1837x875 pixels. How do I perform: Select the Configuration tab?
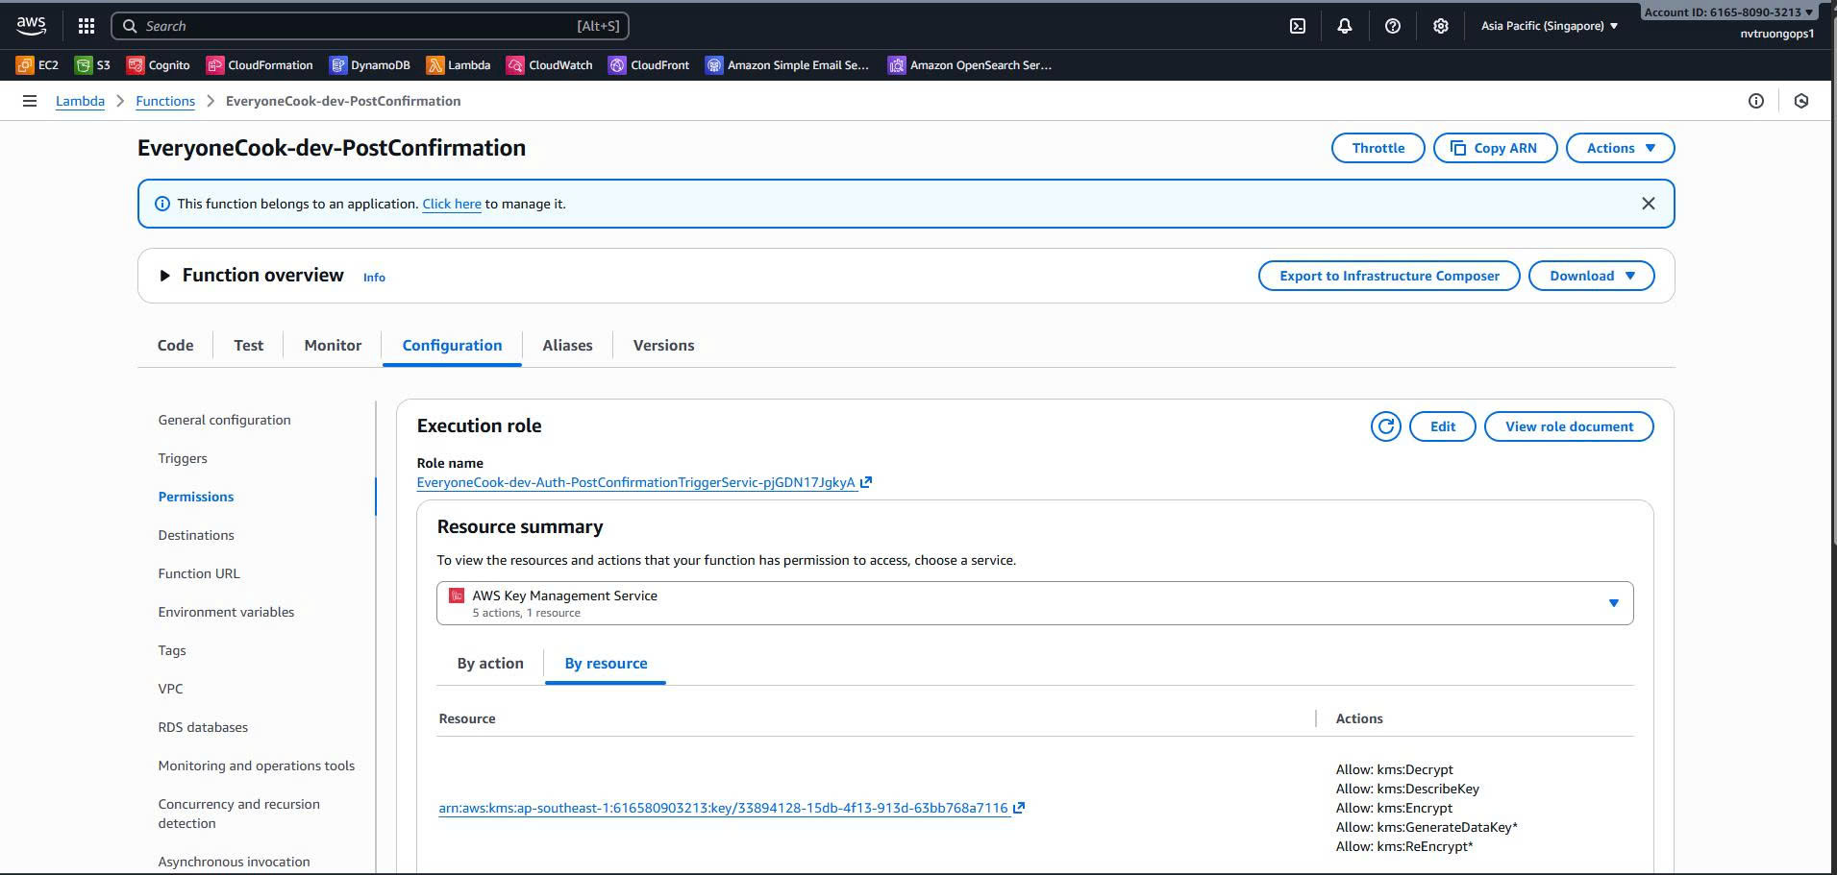452,345
